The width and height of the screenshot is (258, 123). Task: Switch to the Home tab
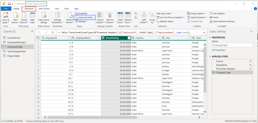click(16, 9)
